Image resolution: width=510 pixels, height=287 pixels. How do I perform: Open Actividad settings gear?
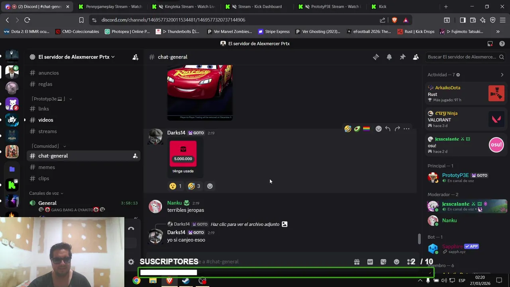458,75
